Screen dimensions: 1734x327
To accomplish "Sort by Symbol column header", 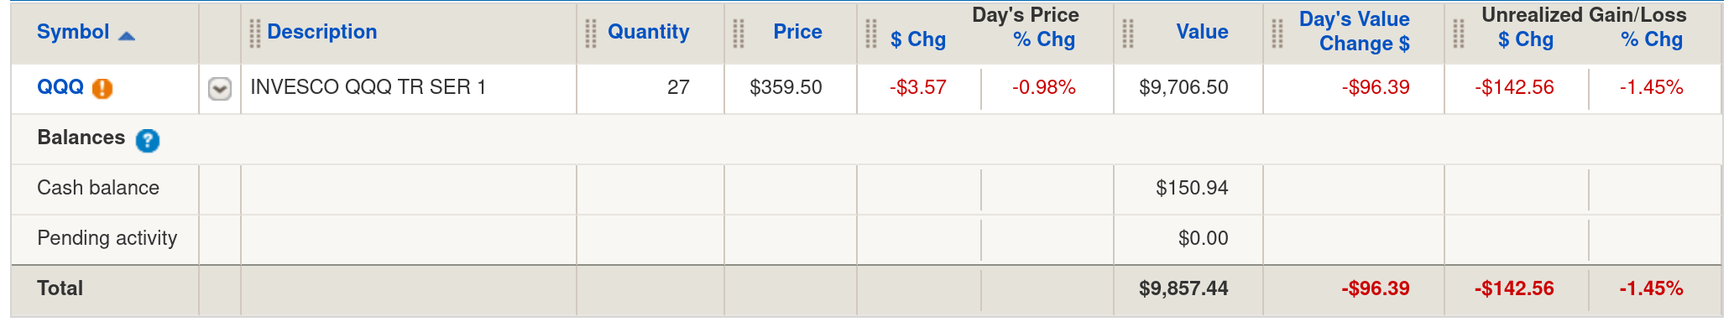I will (x=73, y=32).
